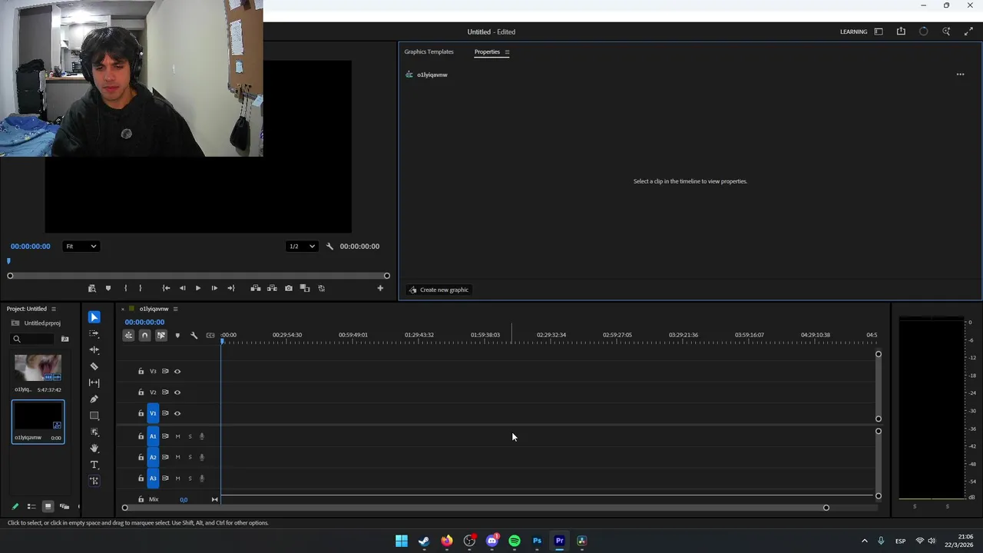Switch Project panel to list view
Screen dimensions: 983x553
(31, 506)
